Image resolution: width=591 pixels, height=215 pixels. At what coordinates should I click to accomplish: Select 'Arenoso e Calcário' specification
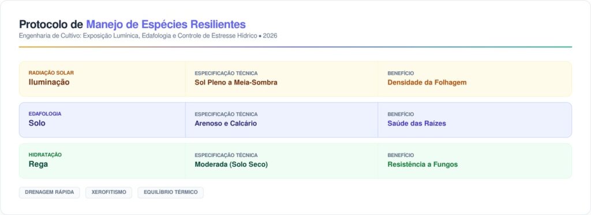pos(226,124)
